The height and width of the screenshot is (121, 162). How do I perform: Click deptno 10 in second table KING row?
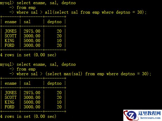59,102
